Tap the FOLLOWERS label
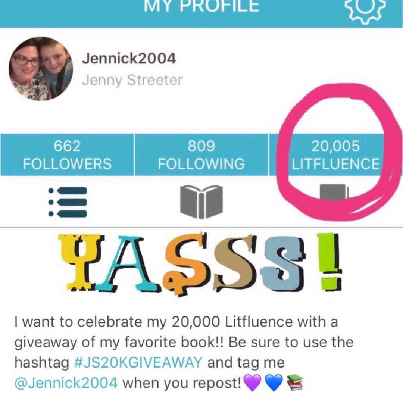This screenshot has height=403, width=403. [67, 164]
